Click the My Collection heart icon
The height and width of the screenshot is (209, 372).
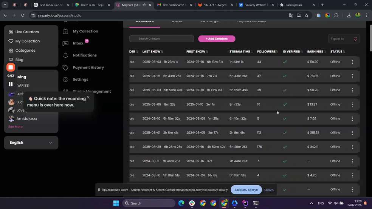11,41
